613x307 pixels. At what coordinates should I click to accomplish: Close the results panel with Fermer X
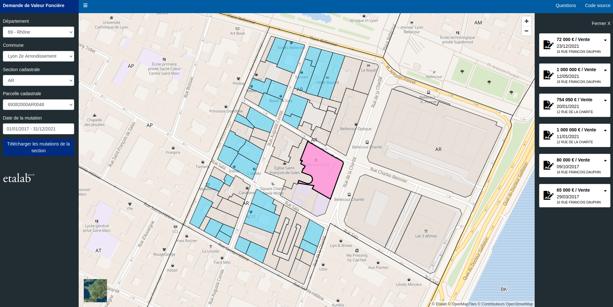(600, 23)
